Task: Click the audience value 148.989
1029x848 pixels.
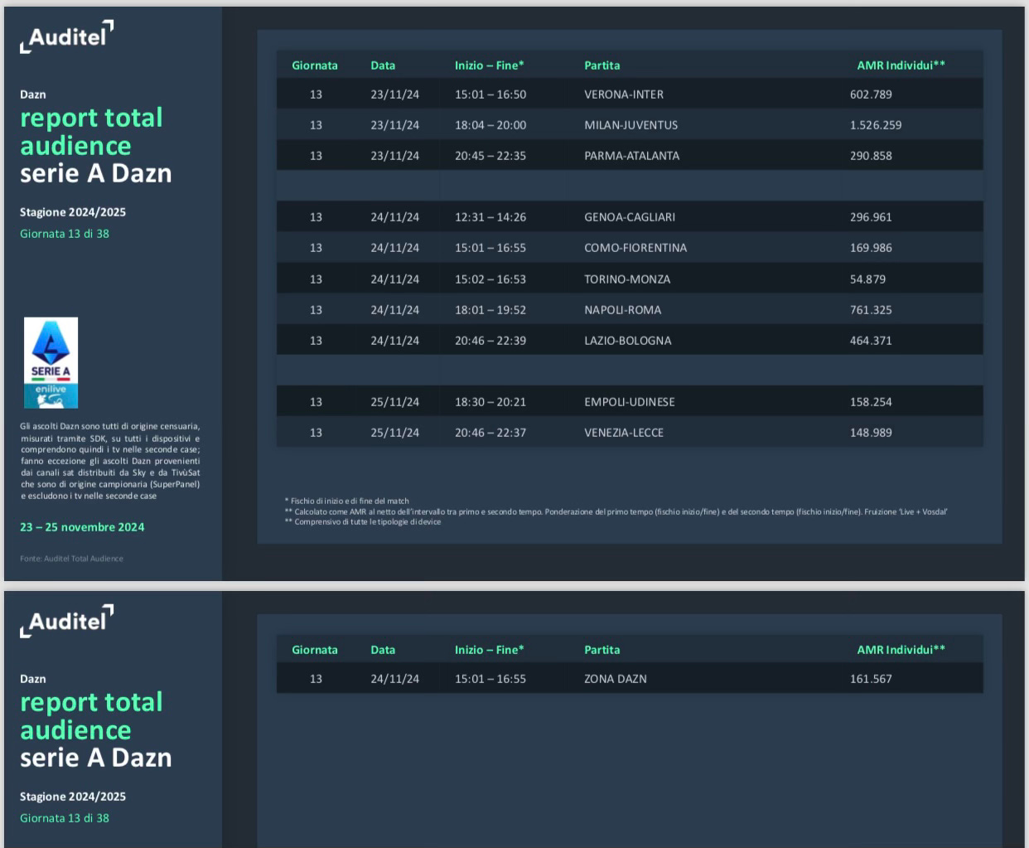Action: [871, 433]
